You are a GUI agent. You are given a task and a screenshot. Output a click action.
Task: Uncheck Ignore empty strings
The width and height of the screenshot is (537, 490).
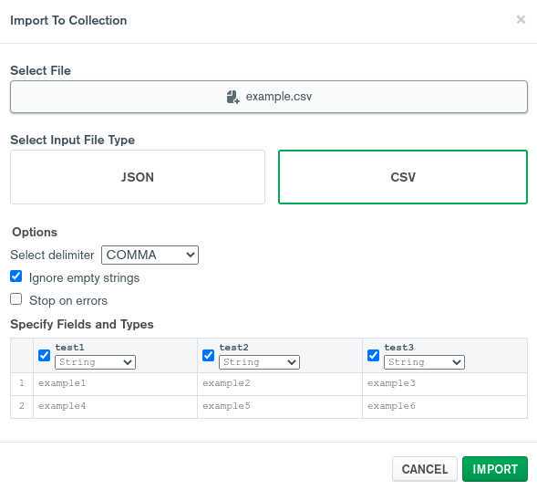pos(16,276)
